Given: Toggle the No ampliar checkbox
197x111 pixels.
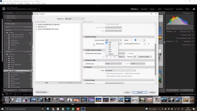Looking at the screenshot, I should (127, 53).
